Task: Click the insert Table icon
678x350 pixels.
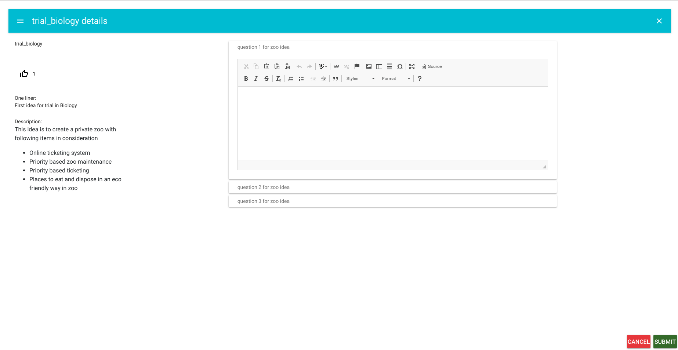Action: coord(379,66)
